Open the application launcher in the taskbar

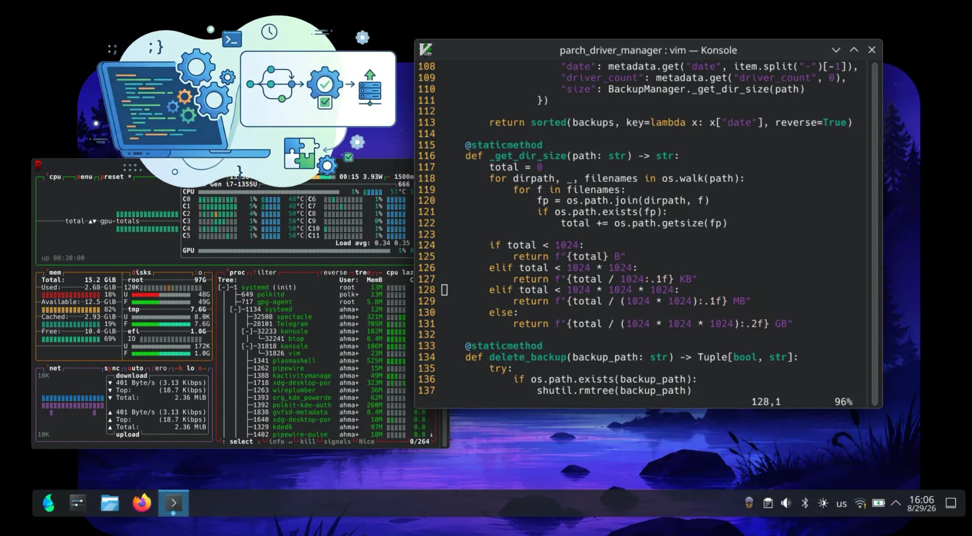pos(49,503)
